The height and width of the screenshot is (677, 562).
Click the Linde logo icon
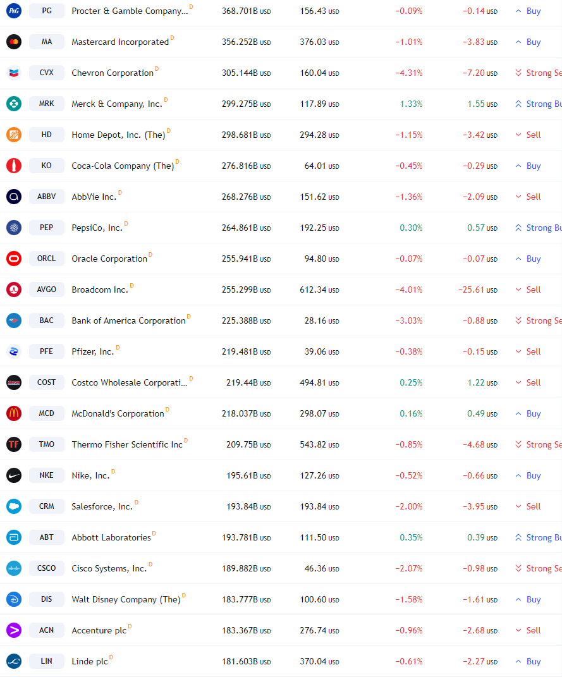pyautogui.click(x=14, y=661)
